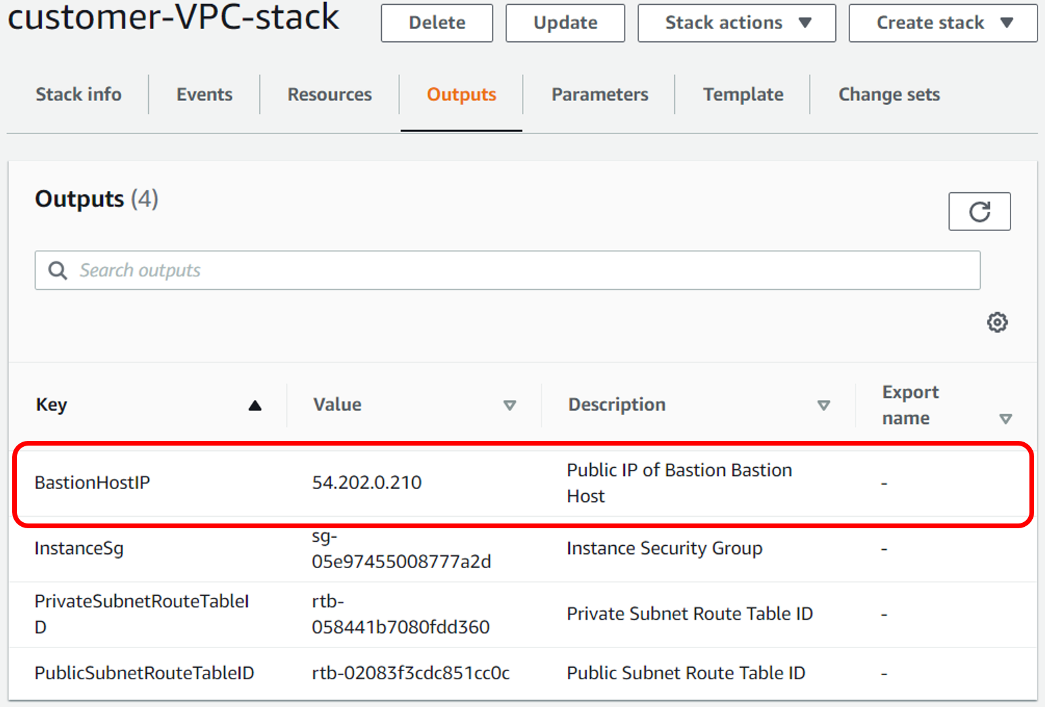Screen dimensions: 1045x707
Task: Click the magnifying glass in the search bar
Action: point(58,270)
